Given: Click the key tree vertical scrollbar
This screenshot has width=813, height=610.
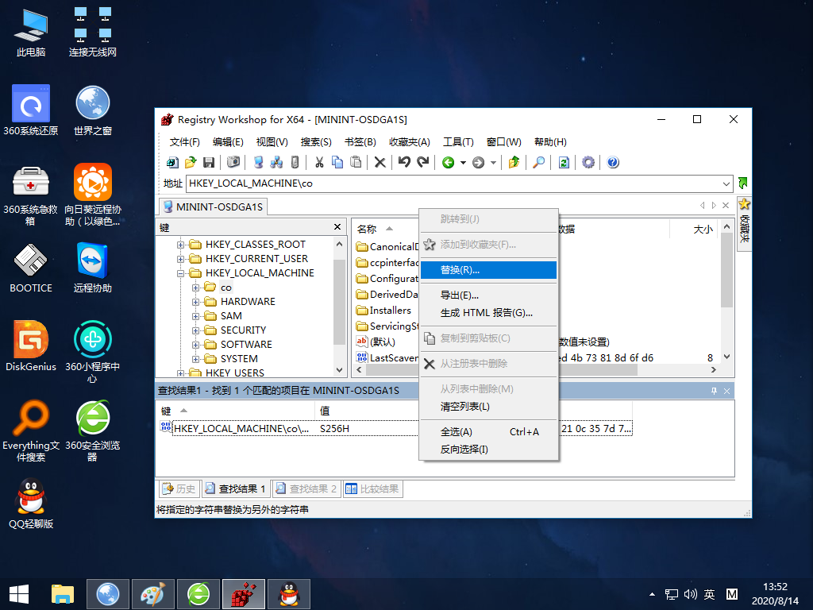Looking at the screenshot, I should coord(339,308).
